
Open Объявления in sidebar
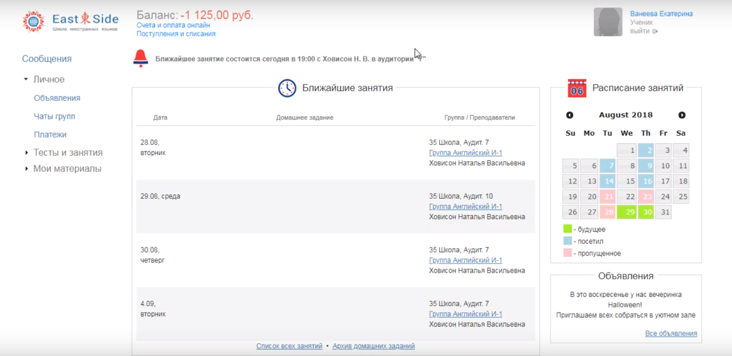pyautogui.click(x=57, y=98)
